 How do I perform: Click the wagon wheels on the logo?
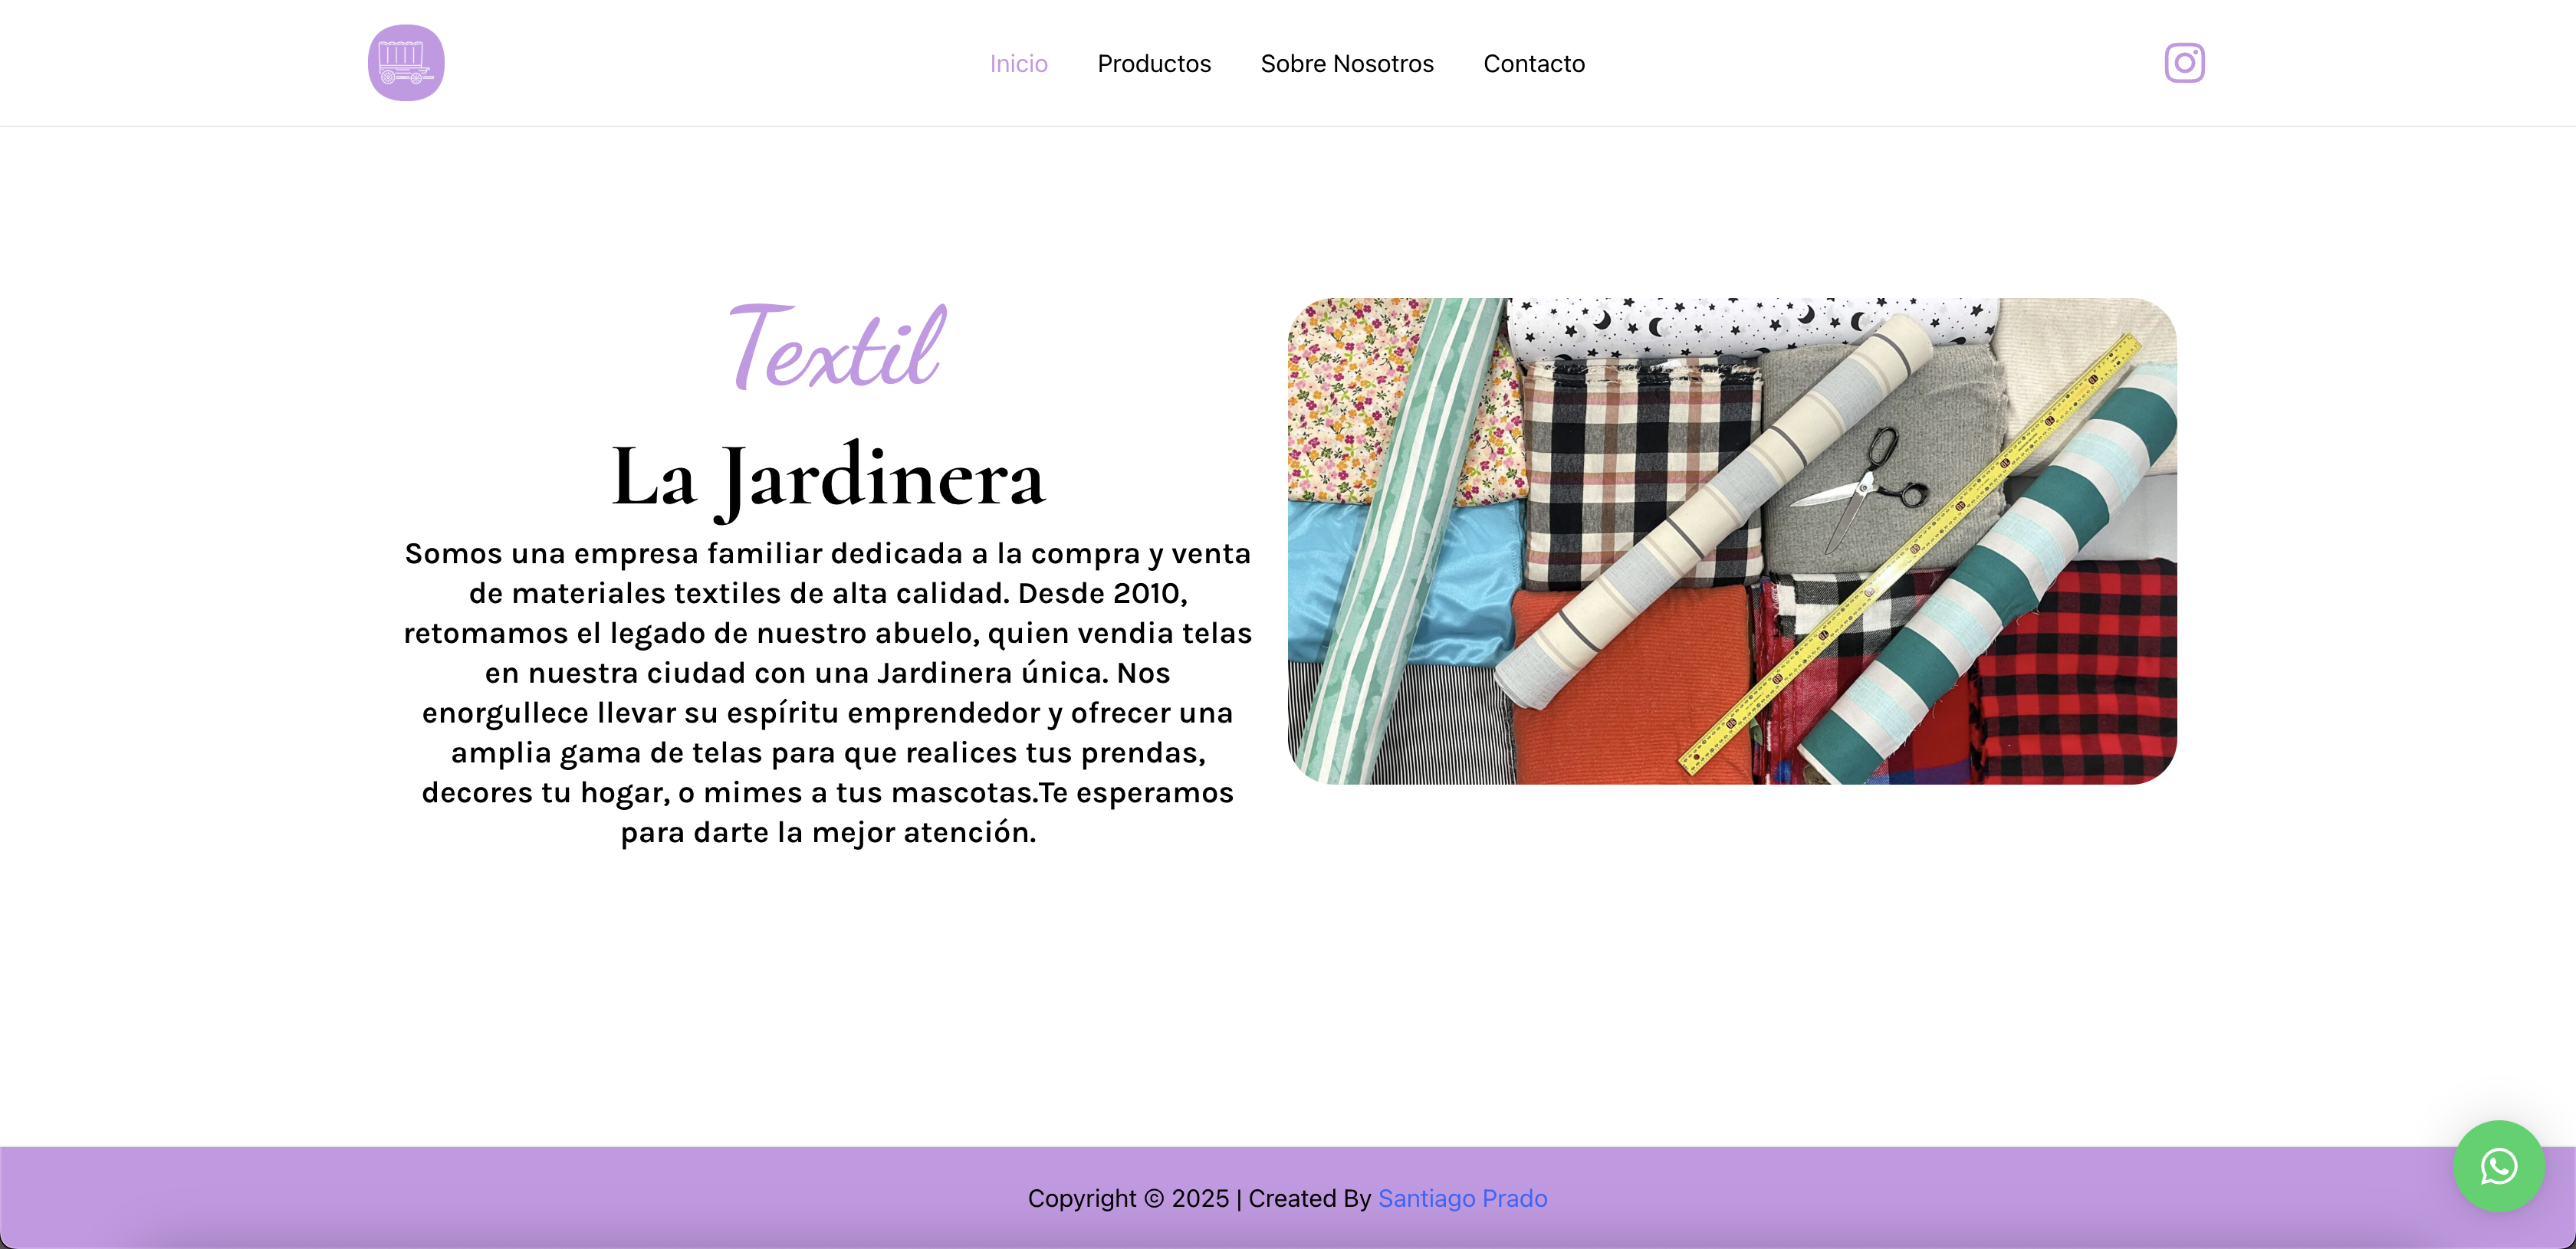tap(400, 78)
